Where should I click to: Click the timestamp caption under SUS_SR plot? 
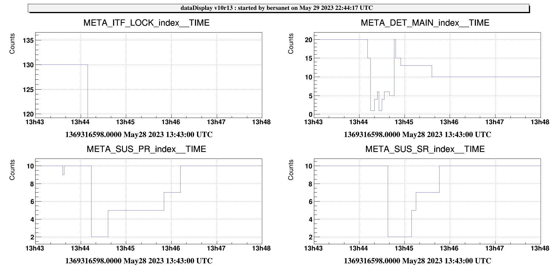[x=417, y=261]
